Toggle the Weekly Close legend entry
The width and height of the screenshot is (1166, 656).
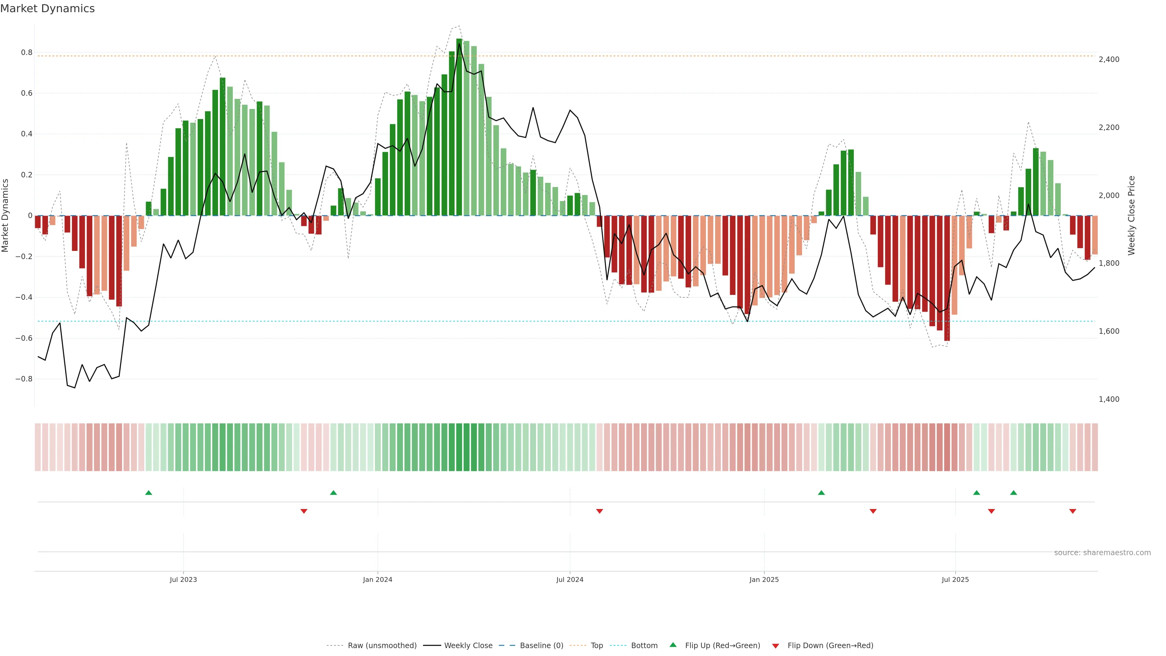(x=468, y=646)
